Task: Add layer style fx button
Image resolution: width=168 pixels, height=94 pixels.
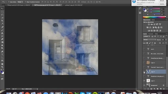Action: (148, 89)
